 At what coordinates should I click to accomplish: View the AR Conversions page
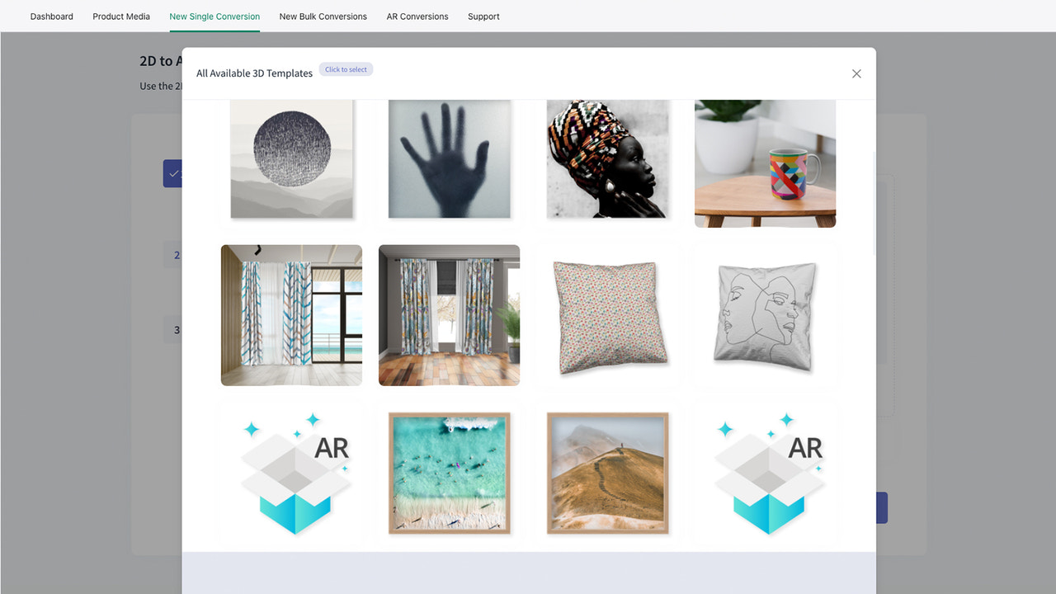417,16
